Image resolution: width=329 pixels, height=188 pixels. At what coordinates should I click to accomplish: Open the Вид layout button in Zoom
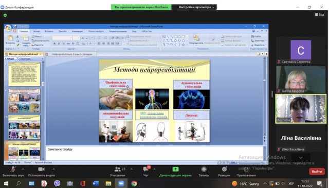click(x=320, y=15)
